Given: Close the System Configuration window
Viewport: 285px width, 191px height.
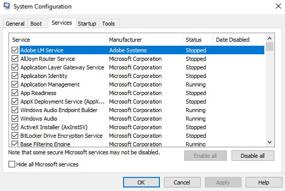Looking at the screenshot, I should [278, 6].
